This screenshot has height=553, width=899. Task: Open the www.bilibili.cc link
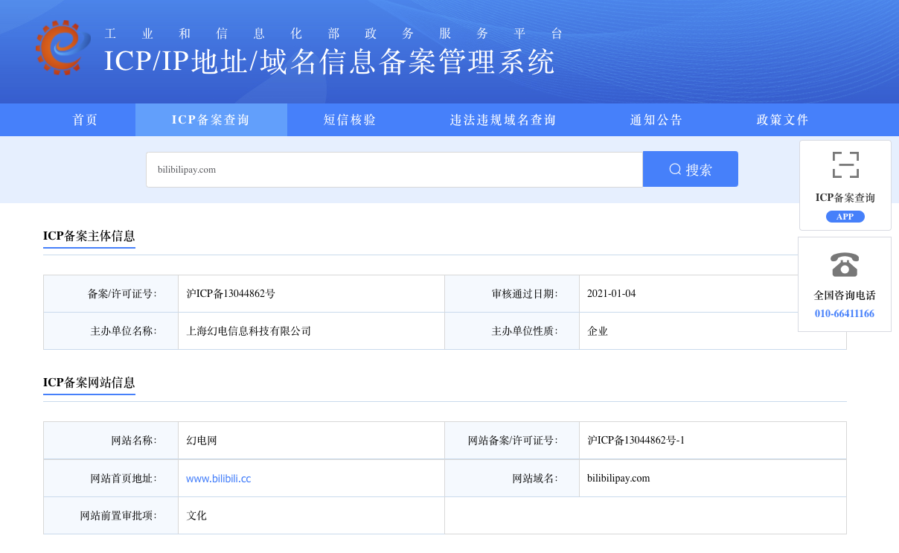coord(218,479)
